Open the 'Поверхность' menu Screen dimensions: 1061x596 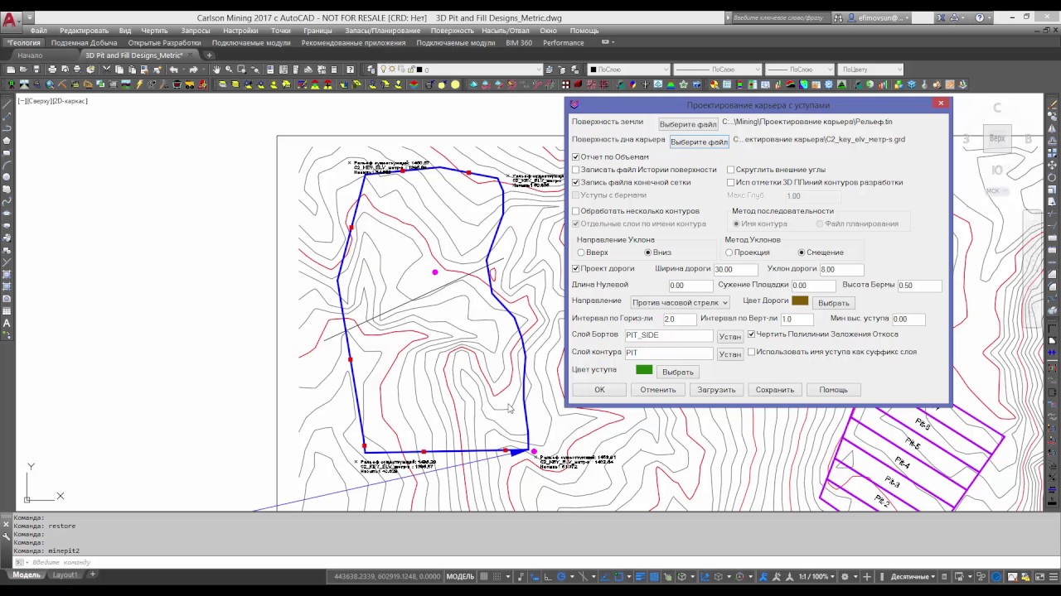coord(452,31)
